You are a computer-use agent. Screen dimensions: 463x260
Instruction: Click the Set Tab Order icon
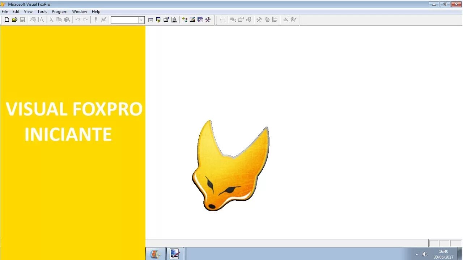coord(222,20)
